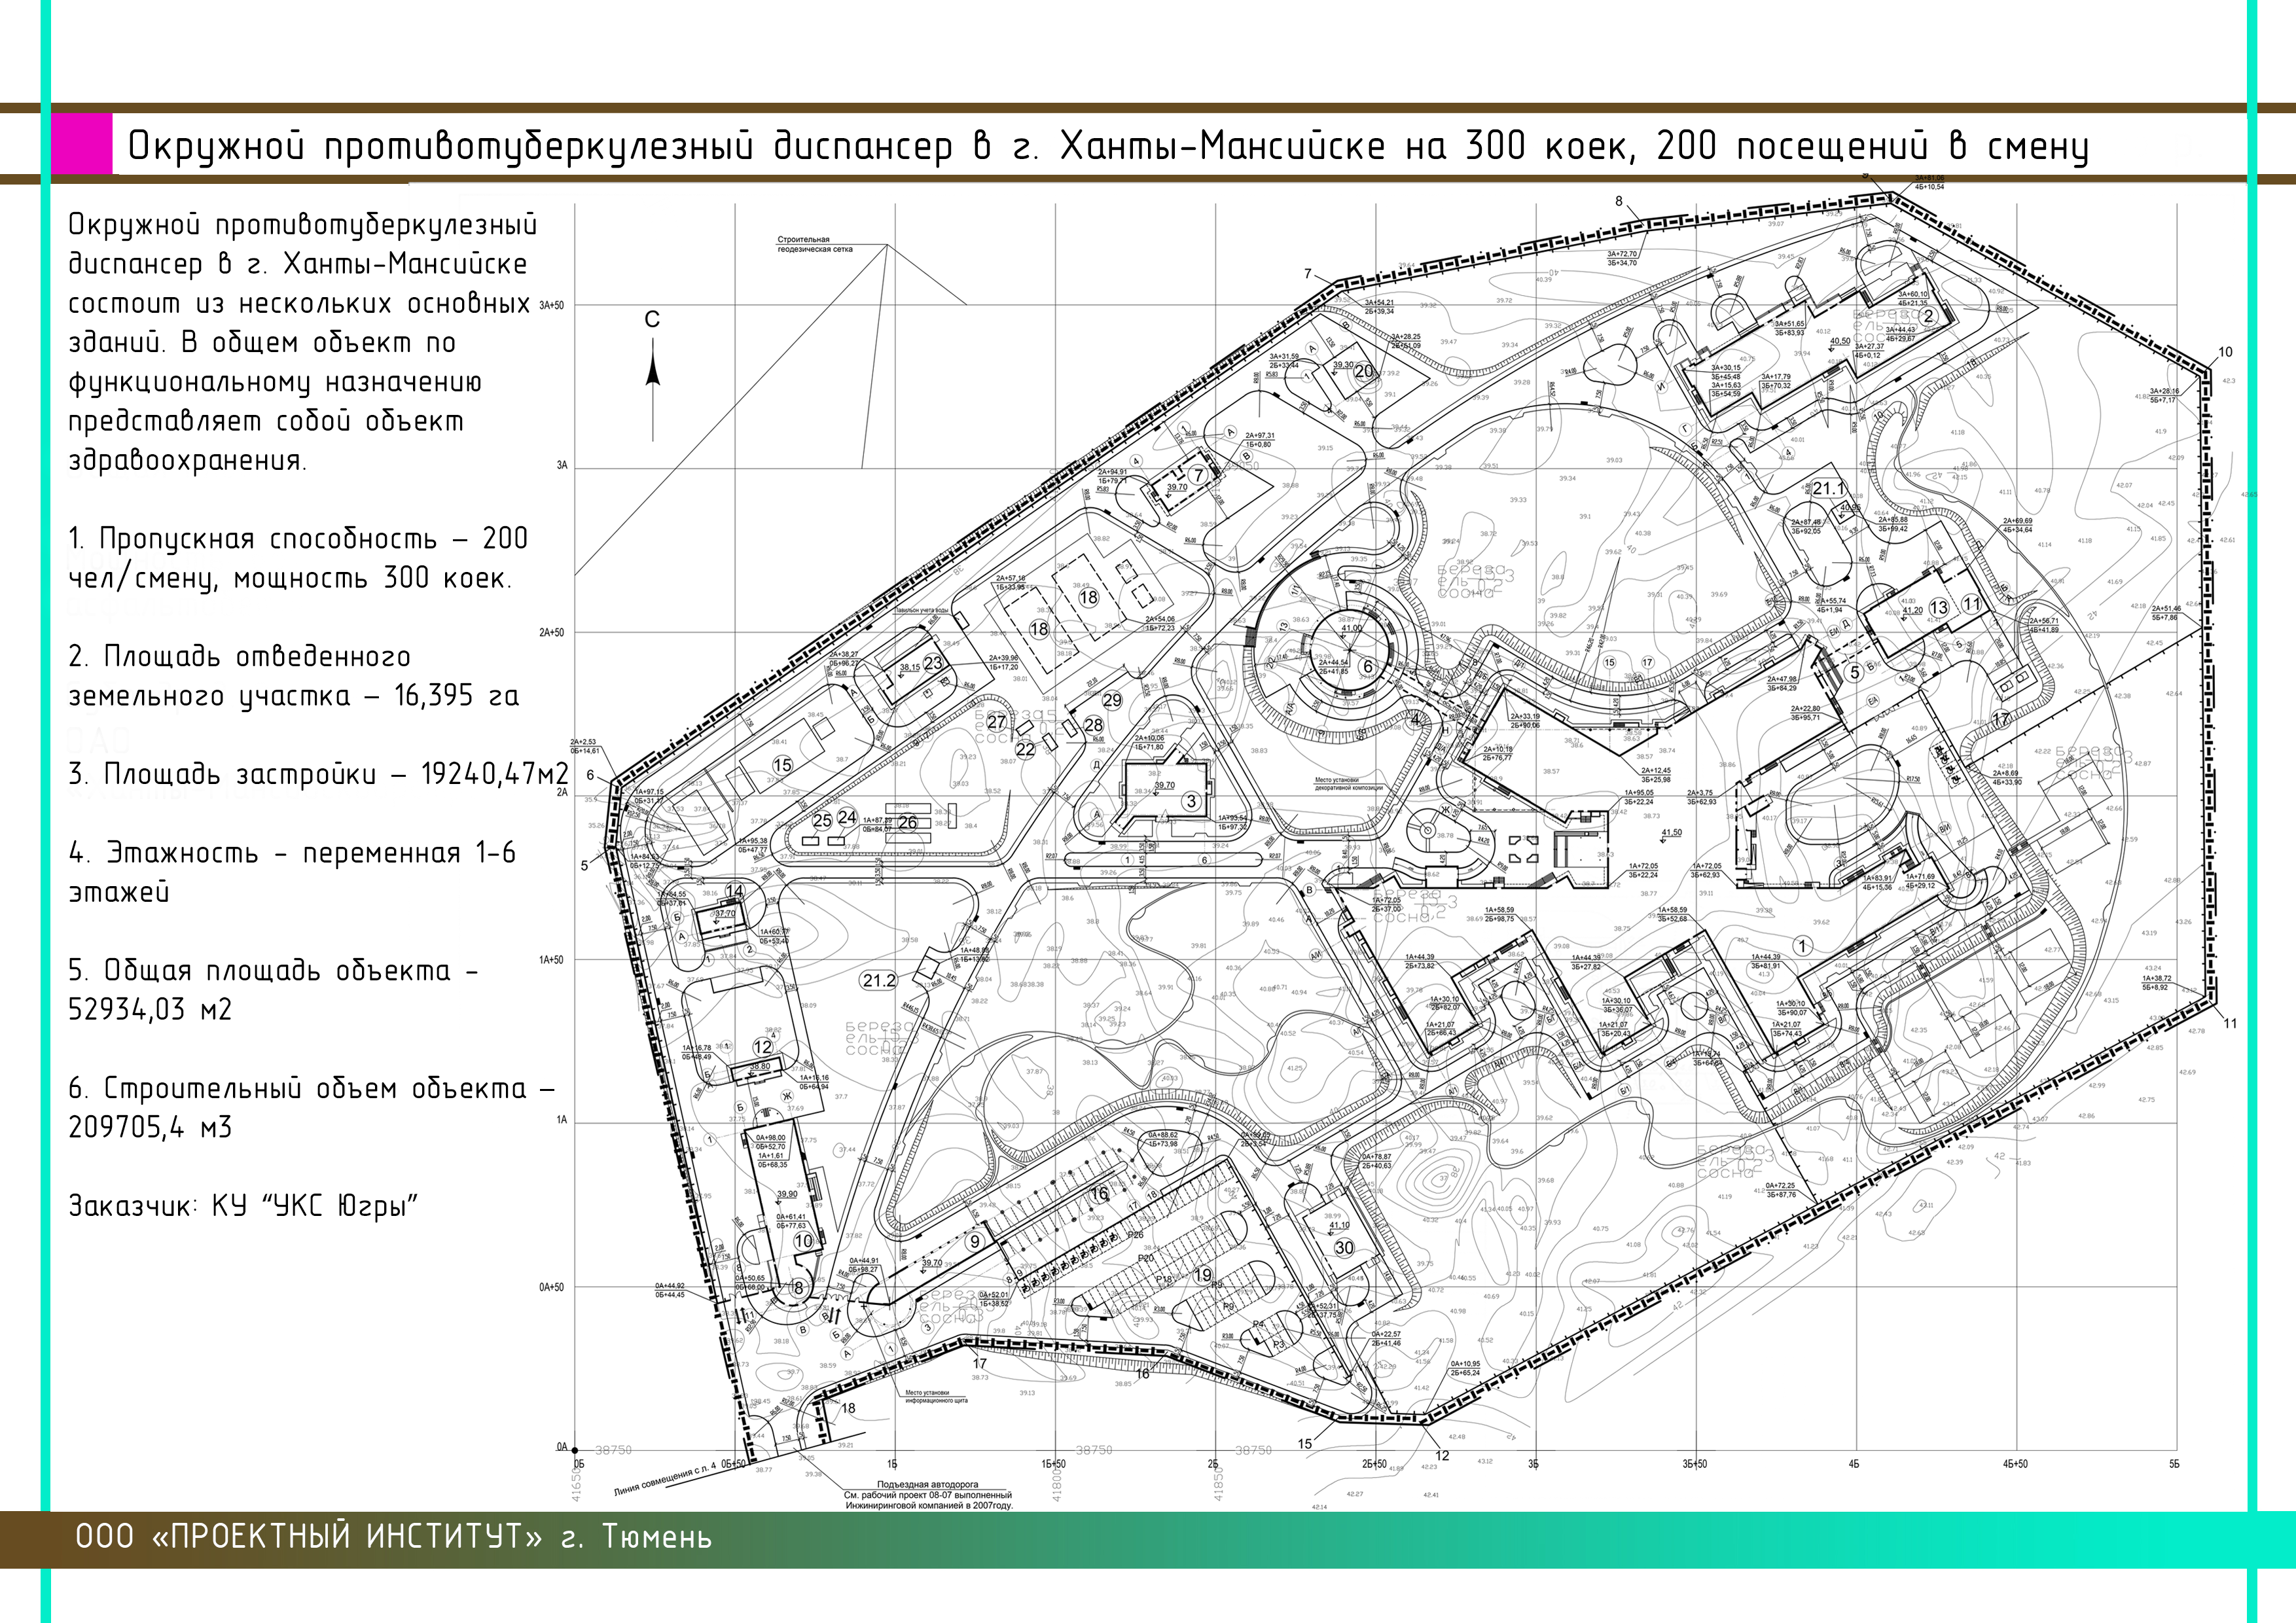Click circled building number 23

click(x=933, y=663)
